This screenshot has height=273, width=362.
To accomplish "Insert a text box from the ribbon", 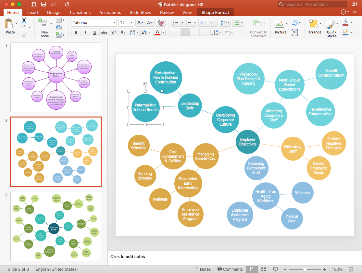I will coord(295,32).
